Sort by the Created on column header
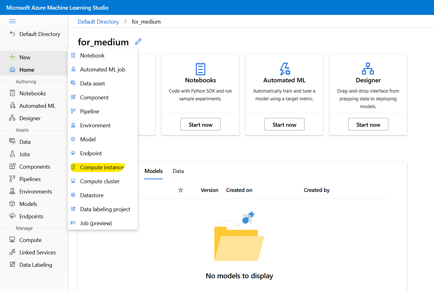434x291 pixels. [x=239, y=190]
